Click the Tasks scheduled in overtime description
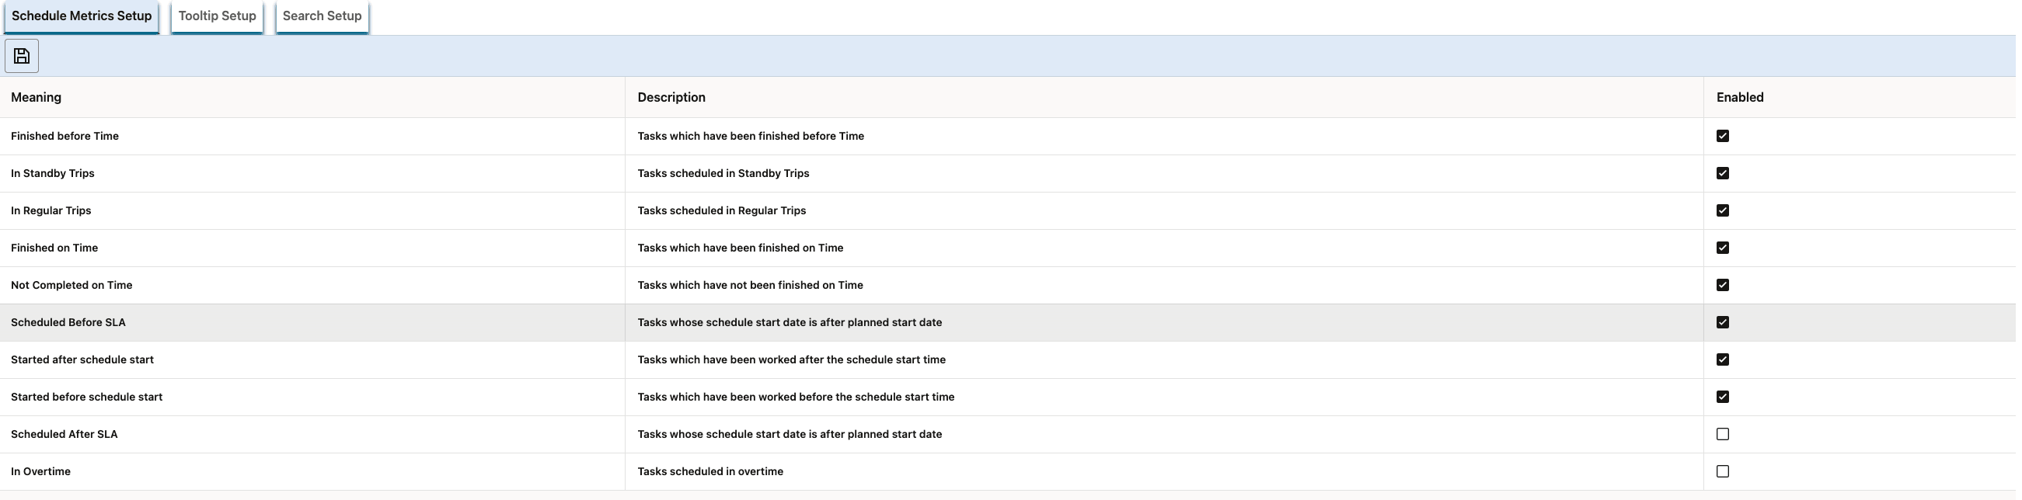 (710, 471)
